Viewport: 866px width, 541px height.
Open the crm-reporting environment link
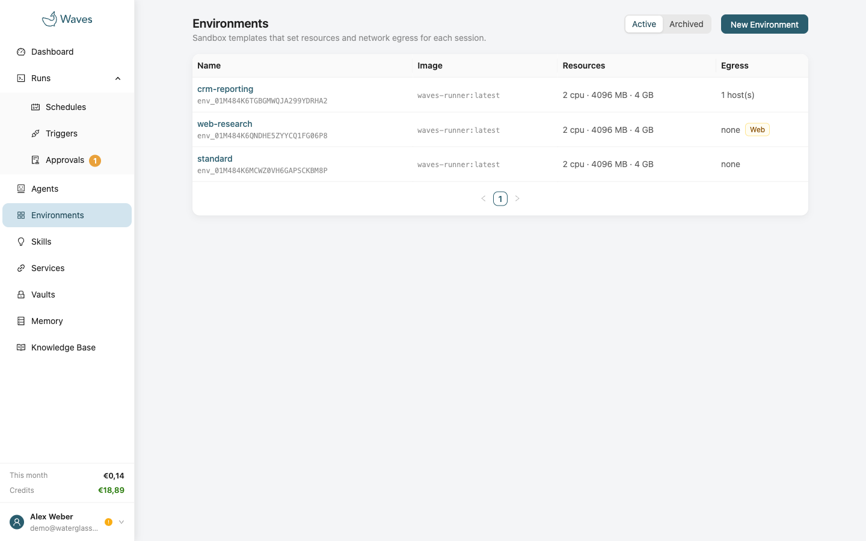click(x=225, y=89)
